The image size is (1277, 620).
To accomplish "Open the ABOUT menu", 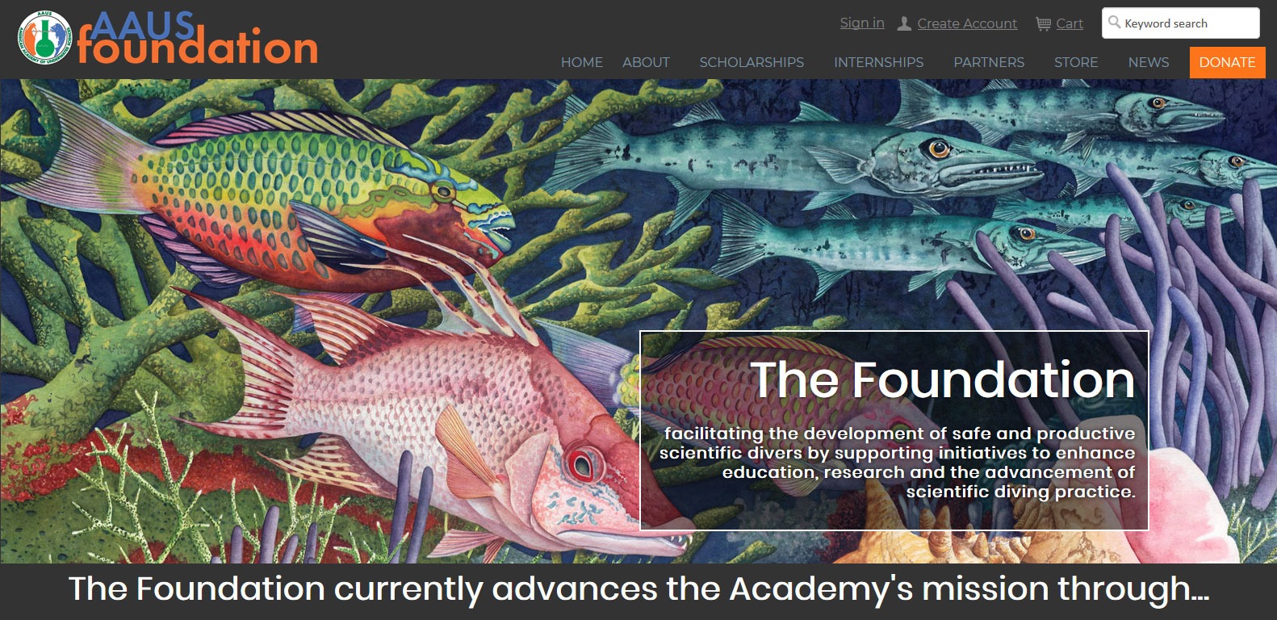I will coord(646,62).
